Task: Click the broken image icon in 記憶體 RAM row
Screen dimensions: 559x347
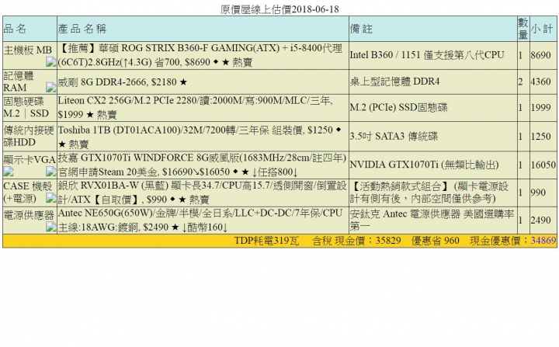Action: 51,87
